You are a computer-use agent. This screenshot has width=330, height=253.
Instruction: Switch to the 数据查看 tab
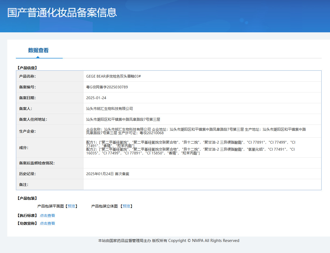point(38,50)
